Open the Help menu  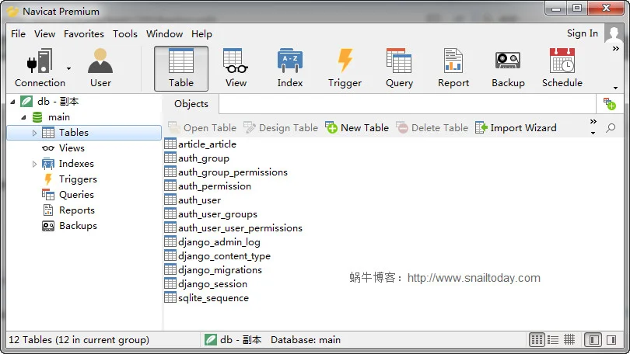pyautogui.click(x=201, y=34)
